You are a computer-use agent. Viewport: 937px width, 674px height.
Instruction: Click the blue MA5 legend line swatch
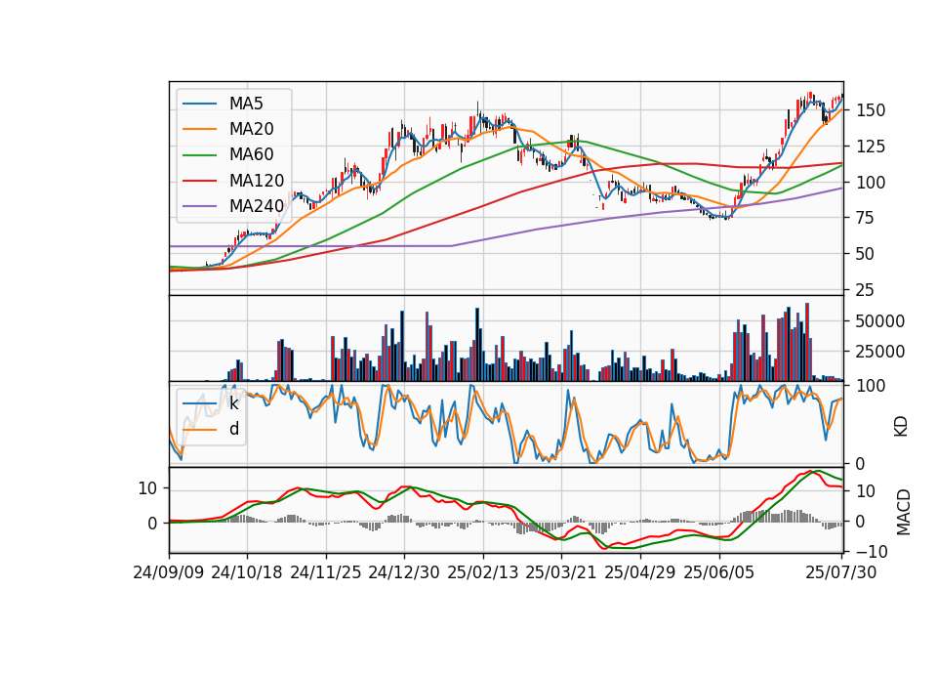199,104
